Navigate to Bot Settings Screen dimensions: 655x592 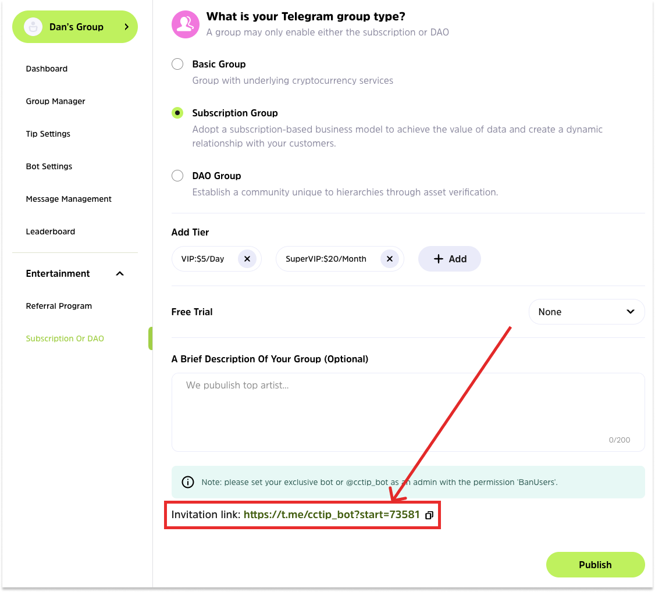49,166
